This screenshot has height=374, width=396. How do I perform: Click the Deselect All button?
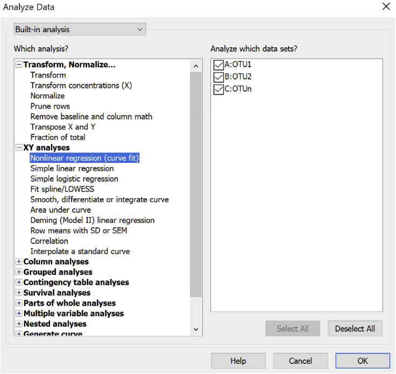(x=355, y=329)
